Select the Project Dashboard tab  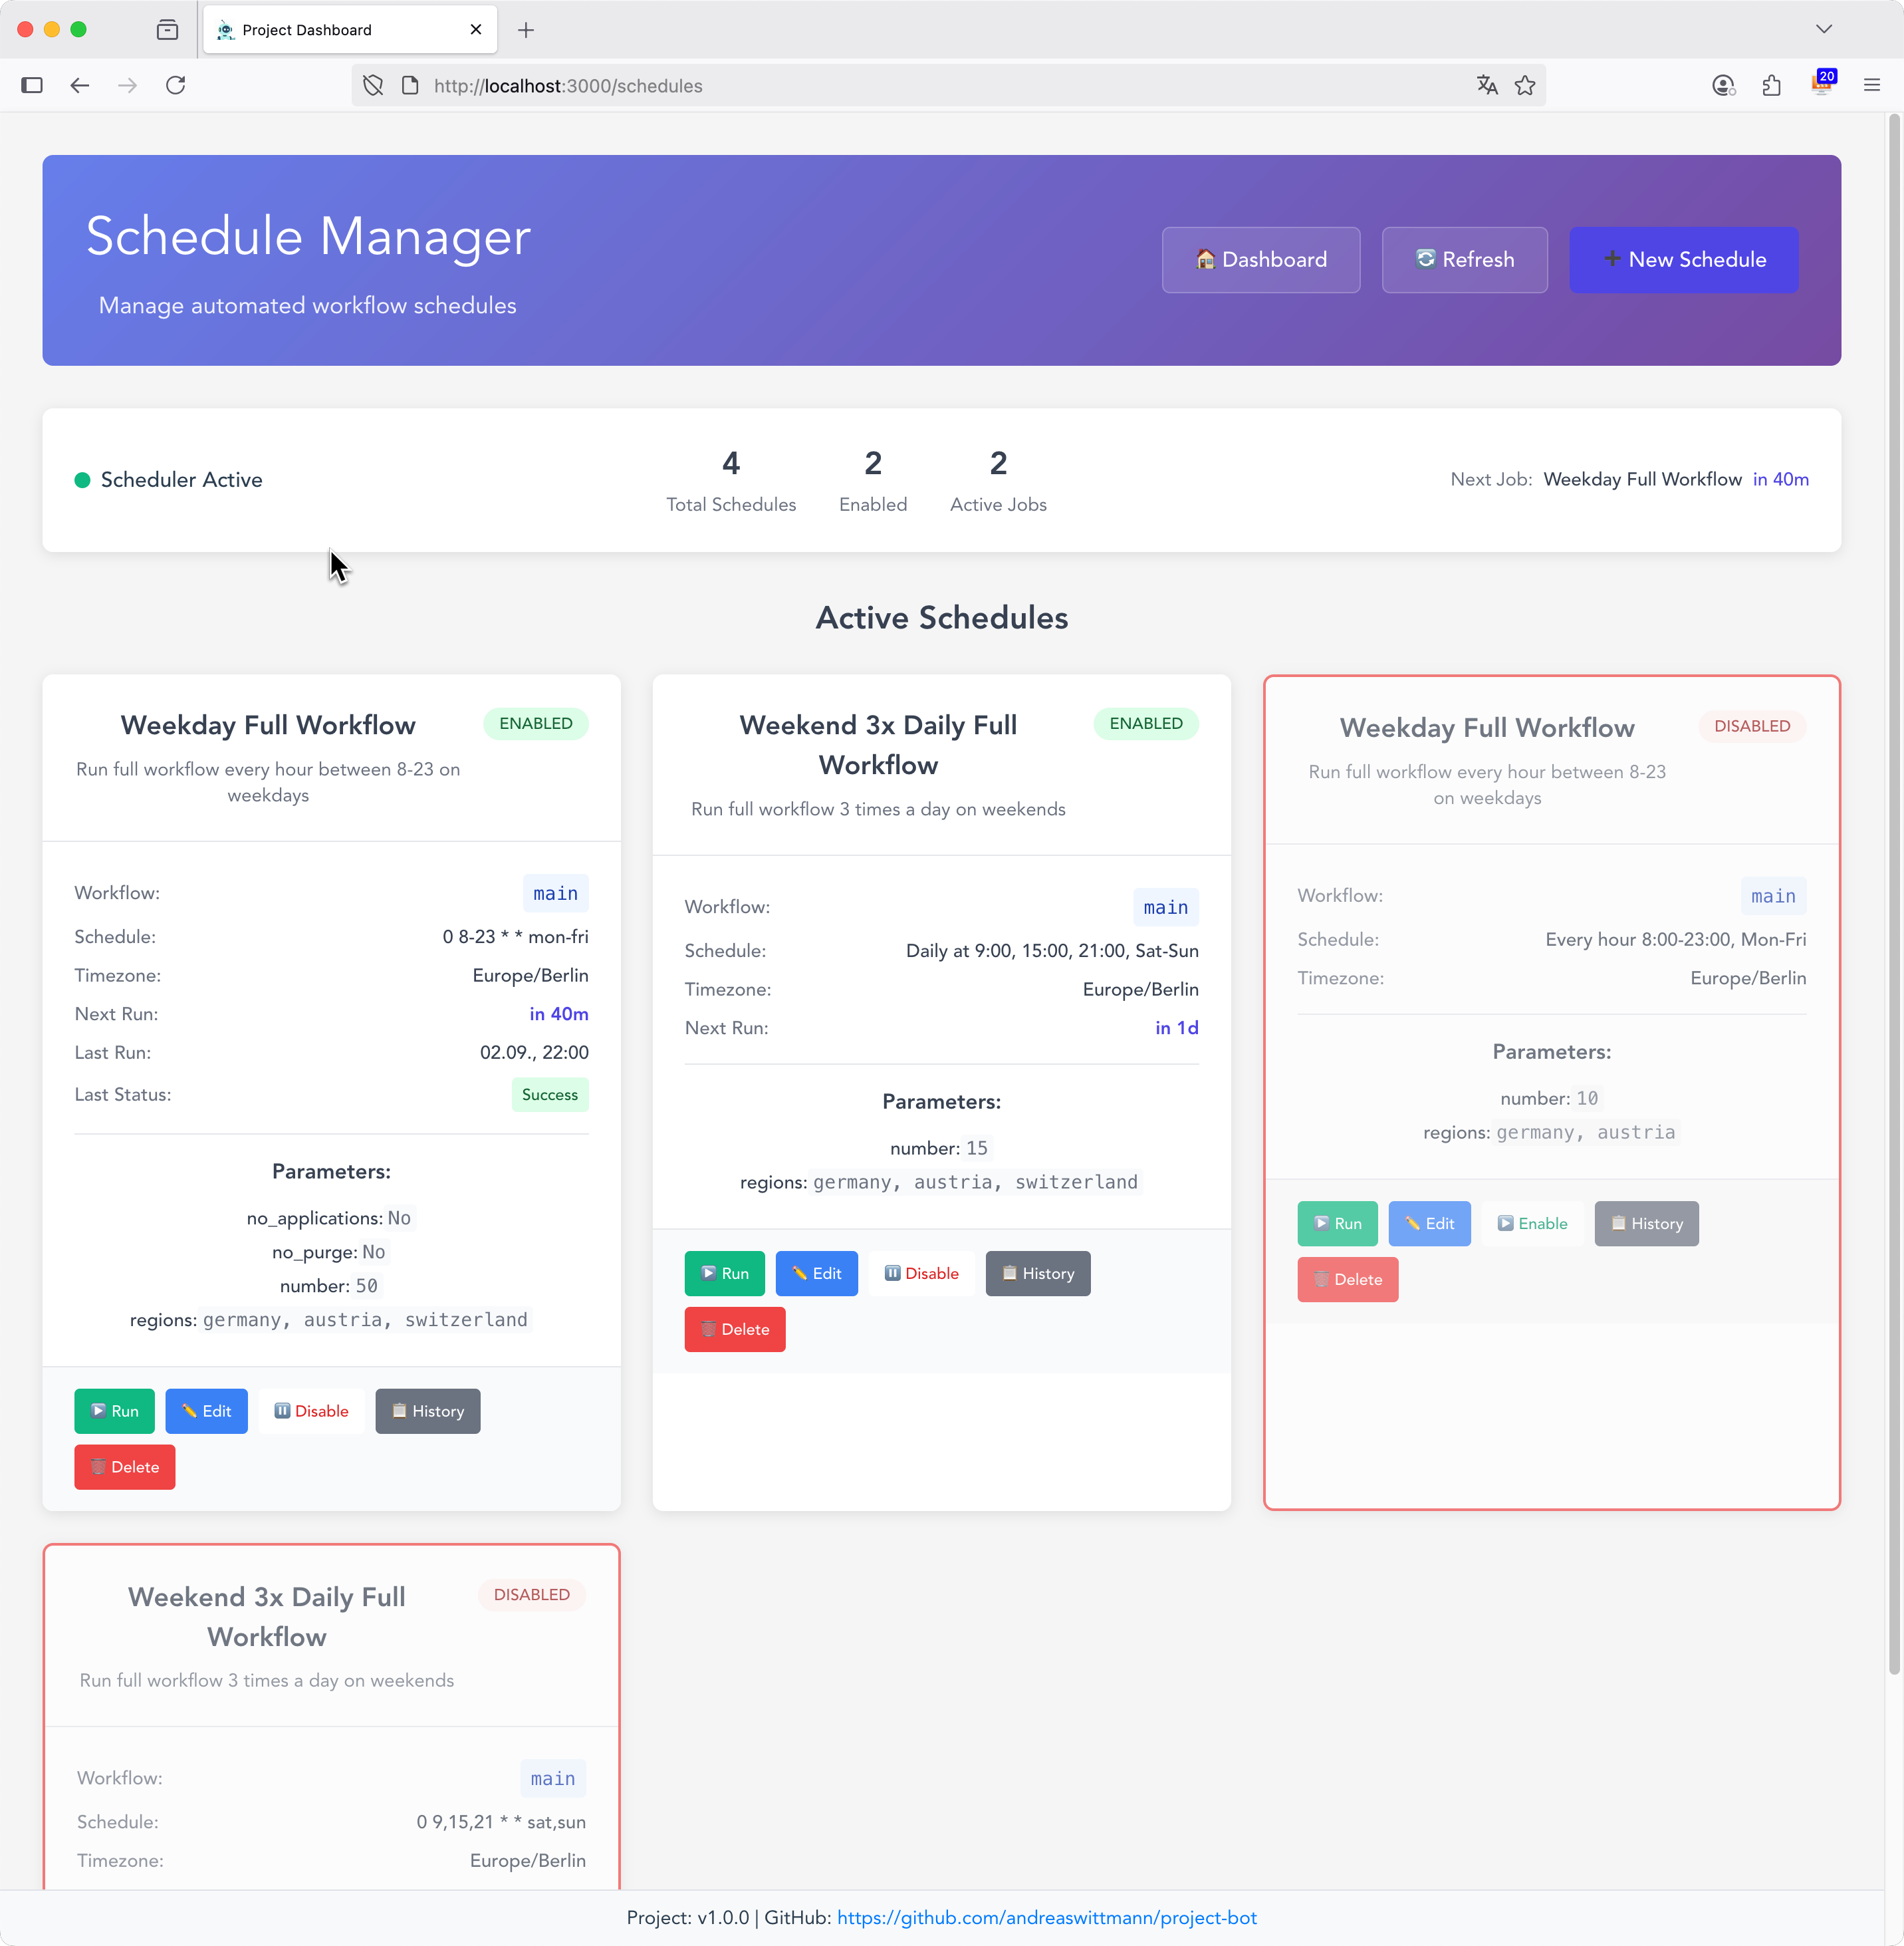click(350, 30)
